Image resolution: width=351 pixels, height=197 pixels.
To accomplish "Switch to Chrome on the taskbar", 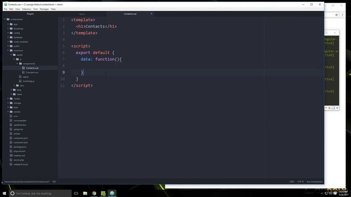I will [94, 193].
